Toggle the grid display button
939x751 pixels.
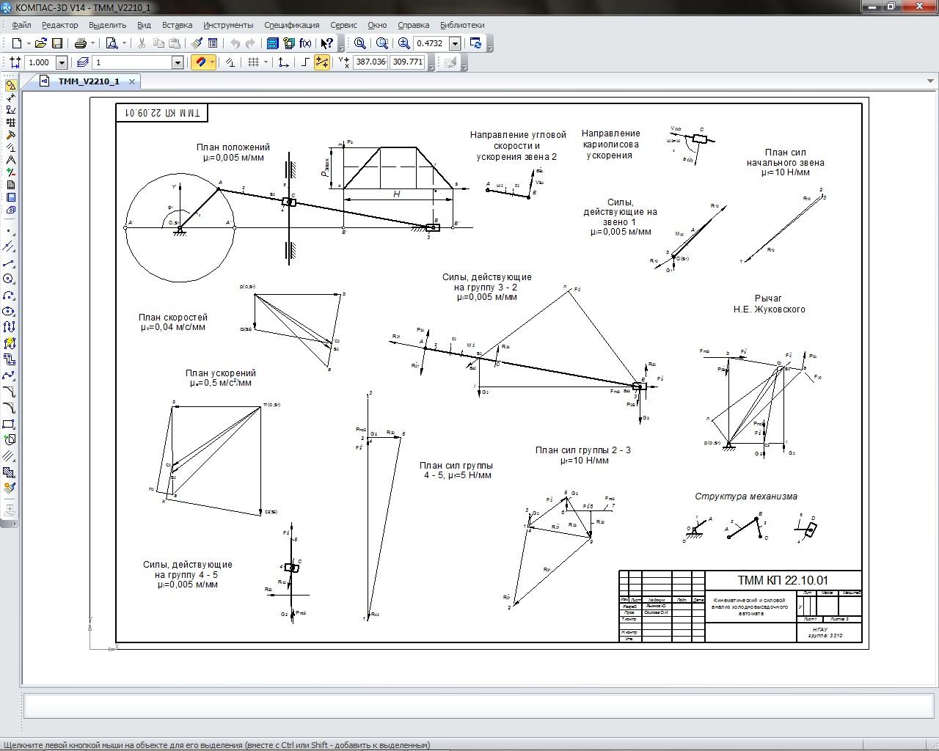[x=254, y=62]
